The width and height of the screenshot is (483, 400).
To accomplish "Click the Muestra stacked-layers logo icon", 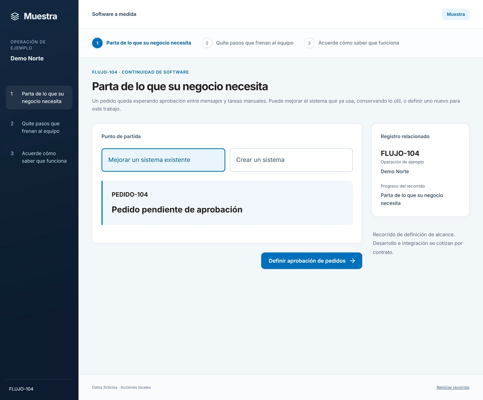I will point(15,16).
